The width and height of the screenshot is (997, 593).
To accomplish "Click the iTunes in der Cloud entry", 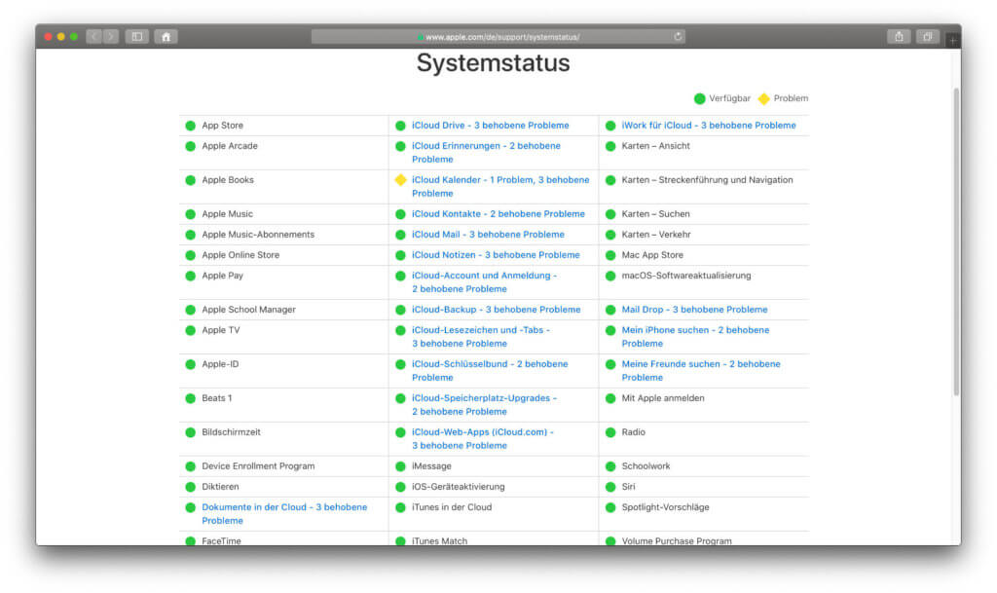I will click(x=452, y=506).
